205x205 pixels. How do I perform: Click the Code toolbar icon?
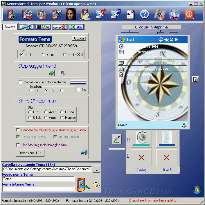(x=174, y=14)
